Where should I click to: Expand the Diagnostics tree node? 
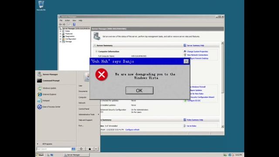[61, 36]
